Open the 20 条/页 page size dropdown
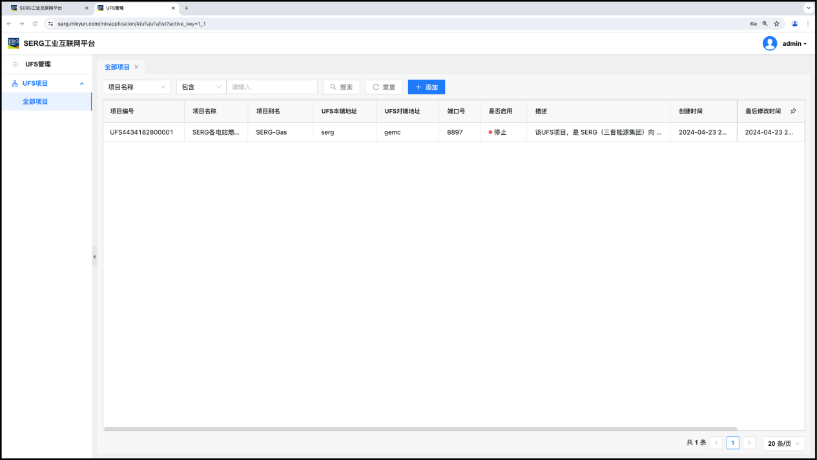This screenshot has width=817, height=460. [x=783, y=443]
